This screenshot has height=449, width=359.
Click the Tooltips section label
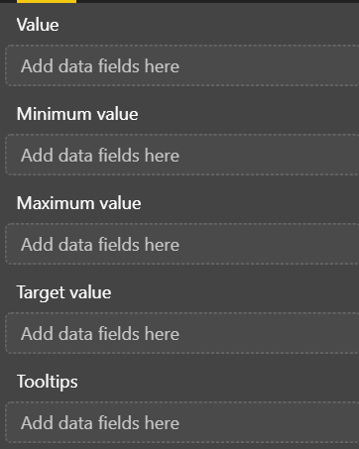(x=48, y=382)
